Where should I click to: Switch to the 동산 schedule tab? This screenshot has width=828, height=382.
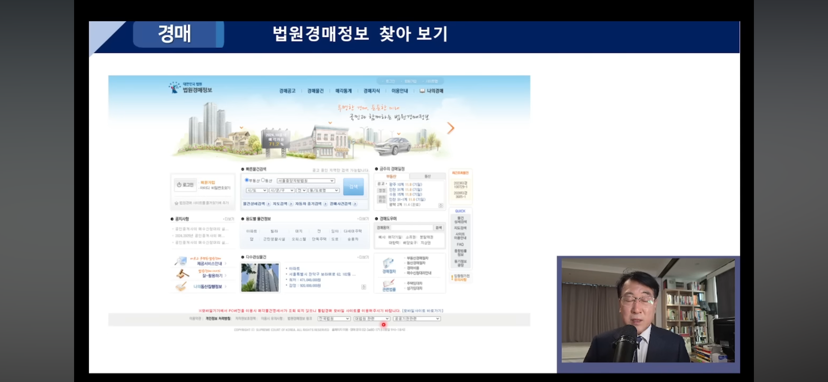point(428,176)
